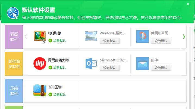
Task: Click the Microsoft Office Outlook icon
Action: point(91,63)
